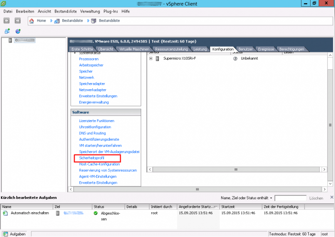The width and height of the screenshot is (335, 237).
Task: Click the vSphere Client title bar logo
Action: 3,3
